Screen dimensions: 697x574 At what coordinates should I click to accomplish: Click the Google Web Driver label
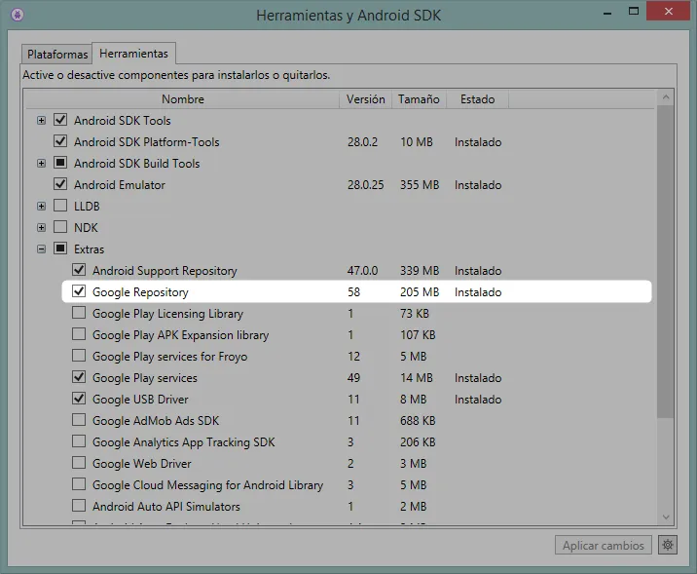click(x=142, y=464)
